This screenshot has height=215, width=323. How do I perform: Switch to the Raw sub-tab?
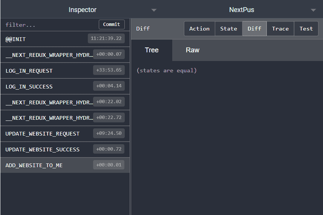coord(193,50)
